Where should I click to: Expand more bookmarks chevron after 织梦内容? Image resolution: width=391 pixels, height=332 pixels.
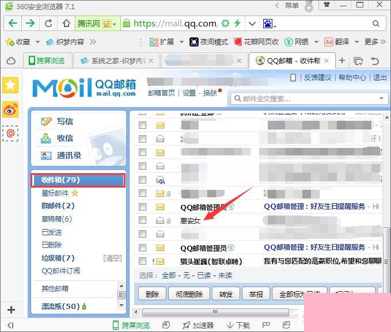(x=93, y=42)
